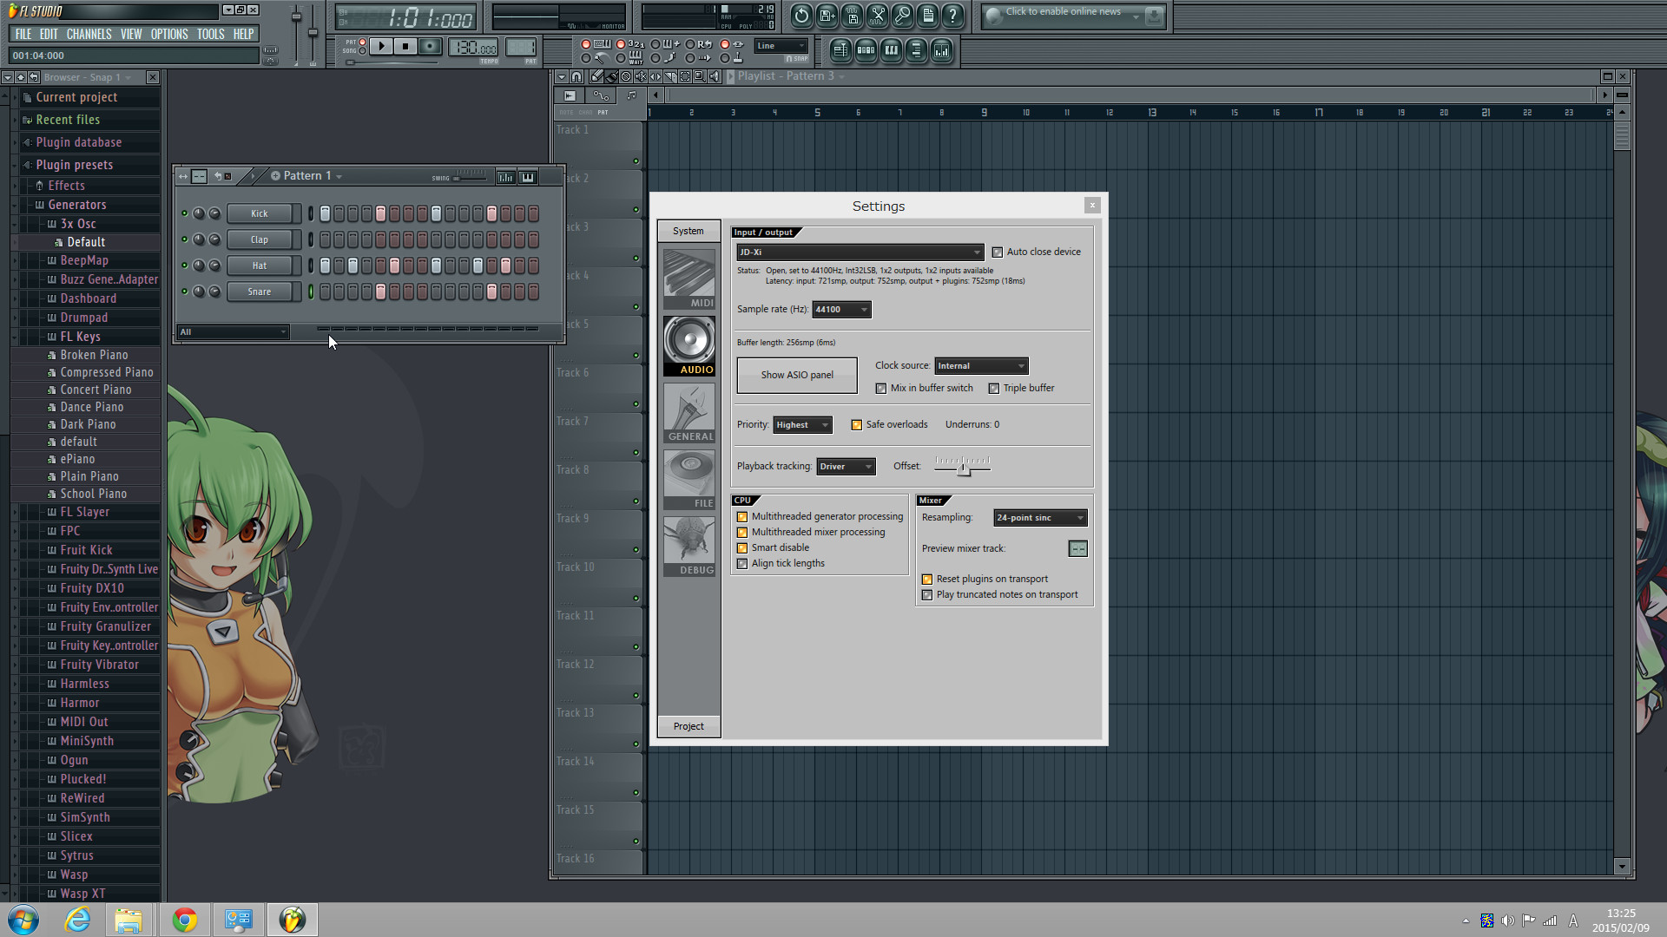Adjust the Swing slider in step sequencer
The image size is (1667, 937).
pyautogui.click(x=470, y=176)
